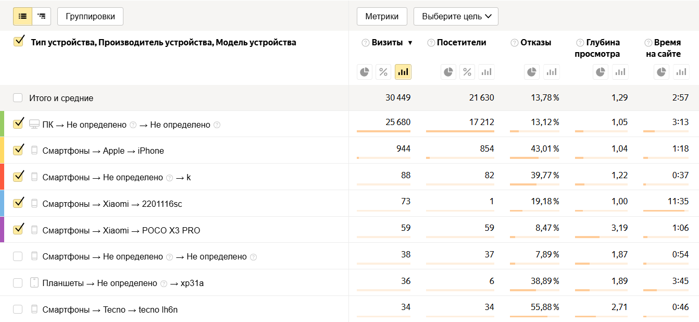Check the Итого и средние checkbox
This screenshot has height=322, width=699.
pos(18,98)
